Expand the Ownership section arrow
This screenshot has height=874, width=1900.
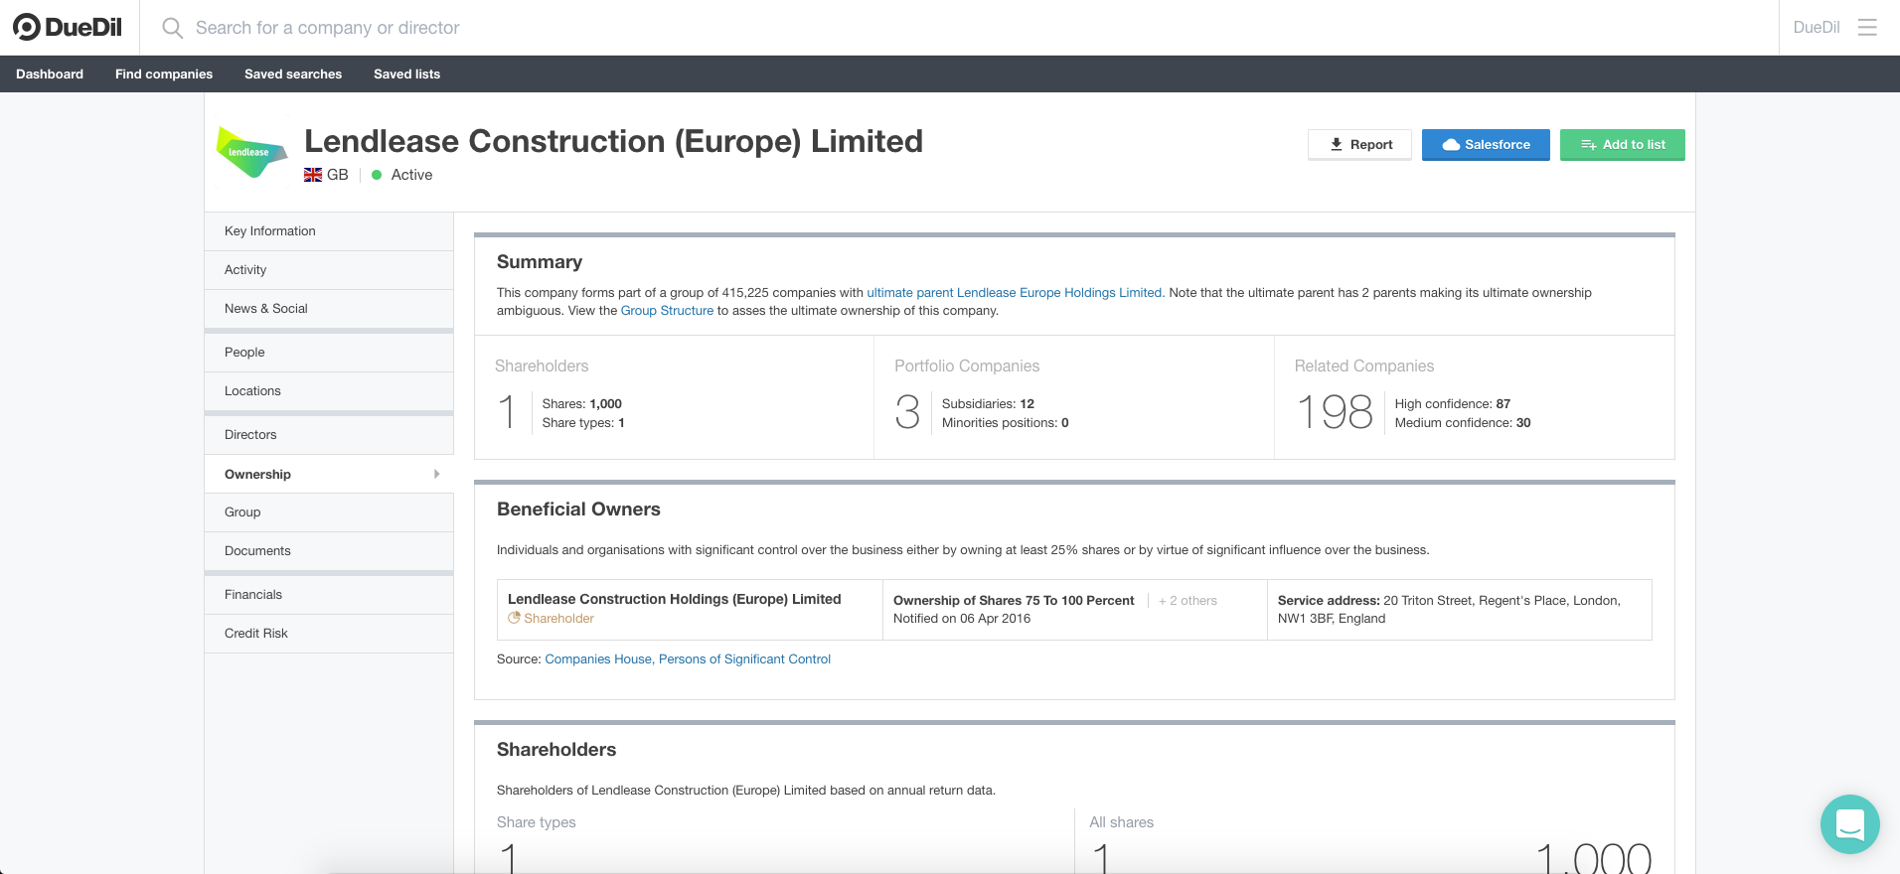[x=436, y=474]
